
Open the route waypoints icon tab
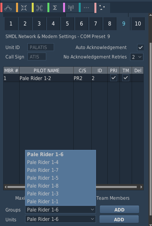click(x=8, y=7)
